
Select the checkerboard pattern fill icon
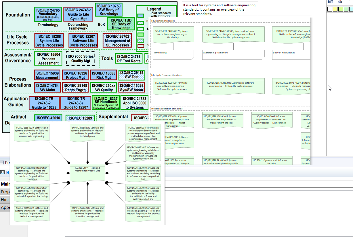pos(331,1)
